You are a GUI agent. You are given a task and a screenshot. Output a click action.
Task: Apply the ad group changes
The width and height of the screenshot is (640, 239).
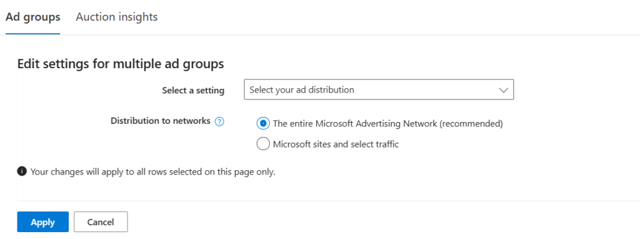point(43,222)
